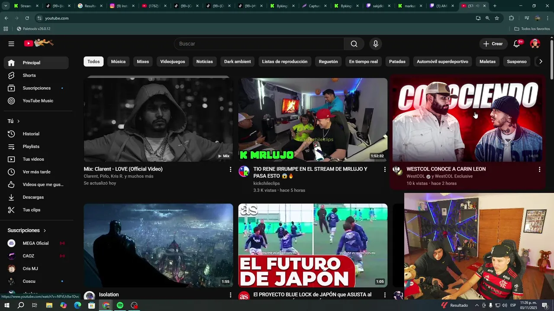The width and height of the screenshot is (554, 311).
Task: Switch to the Instagram browser tab
Action: [122, 6]
